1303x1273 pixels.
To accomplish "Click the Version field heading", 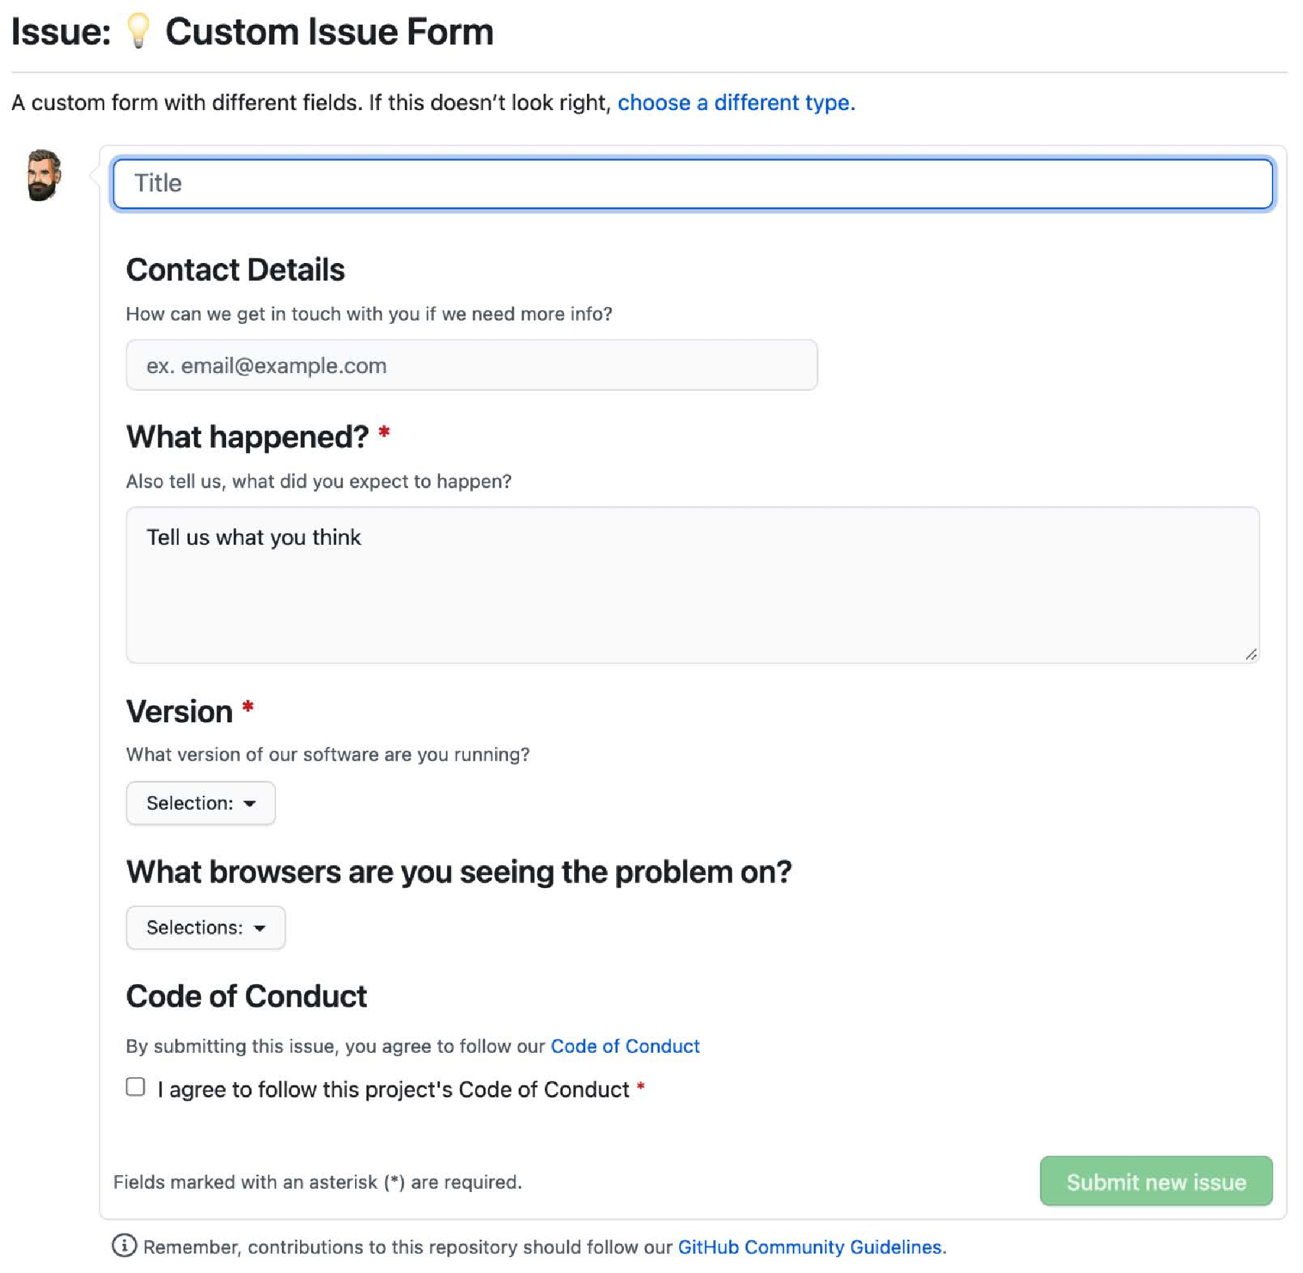I will coord(179,711).
